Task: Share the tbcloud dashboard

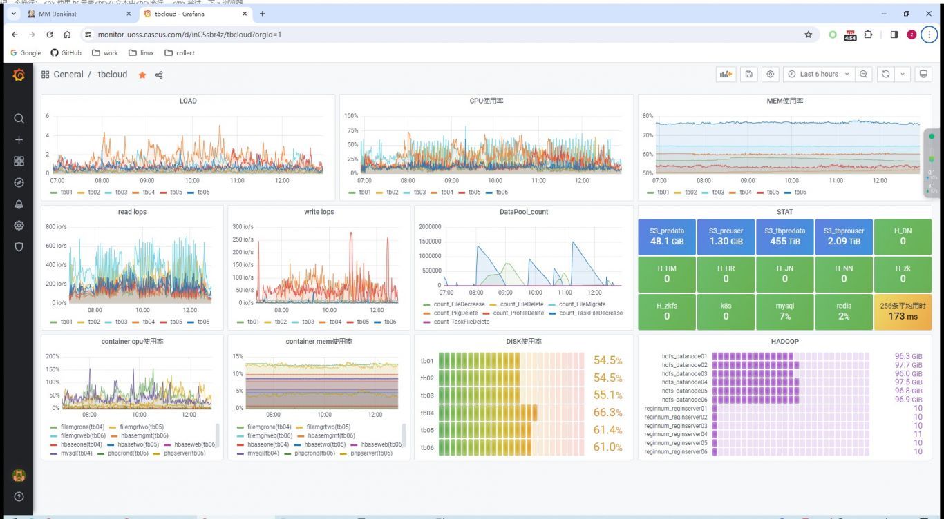Action: (x=159, y=75)
